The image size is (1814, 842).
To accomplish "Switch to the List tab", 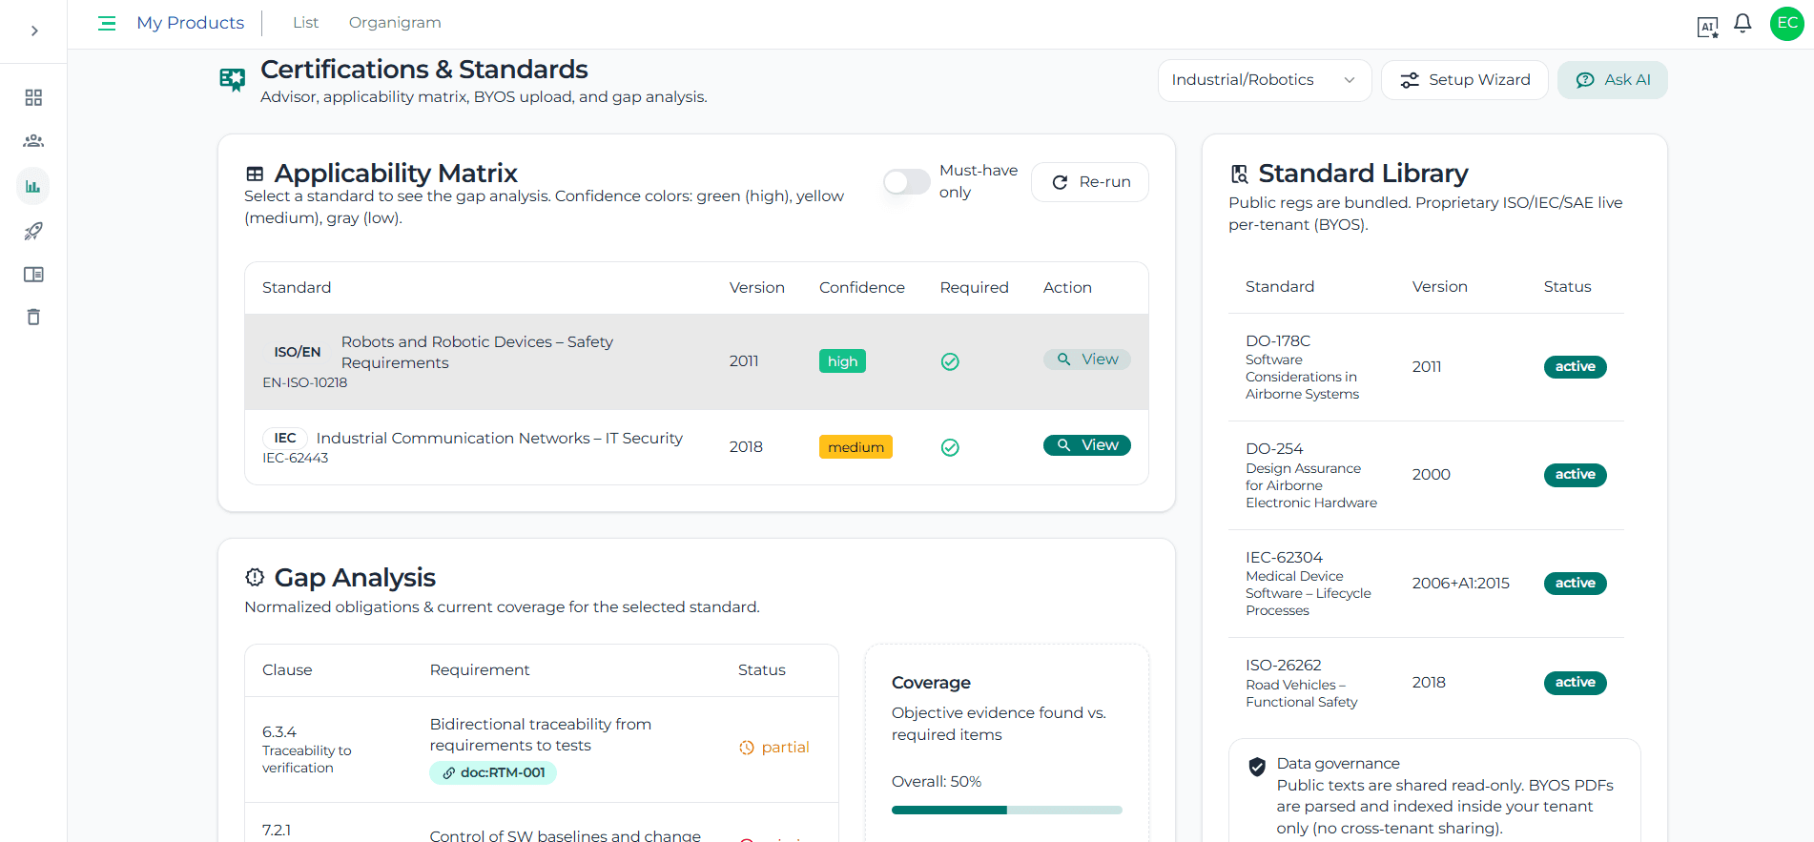I will click(305, 23).
